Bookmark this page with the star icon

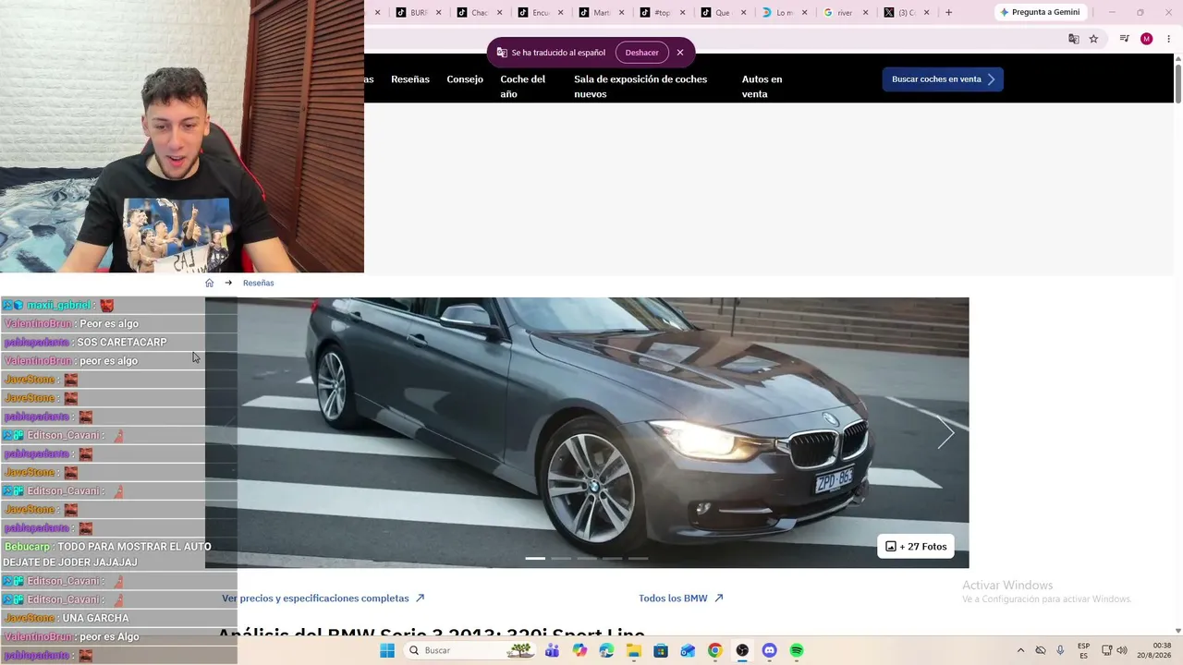pos(1093,39)
